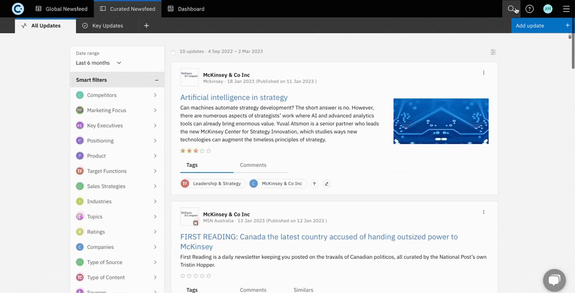This screenshot has height=293, width=575.
Task: Open search with the magnifier icon
Action: 511,9
